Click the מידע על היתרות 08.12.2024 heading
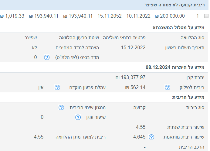Image resolution: width=210 pixels, height=151 pixels. point(175,67)
